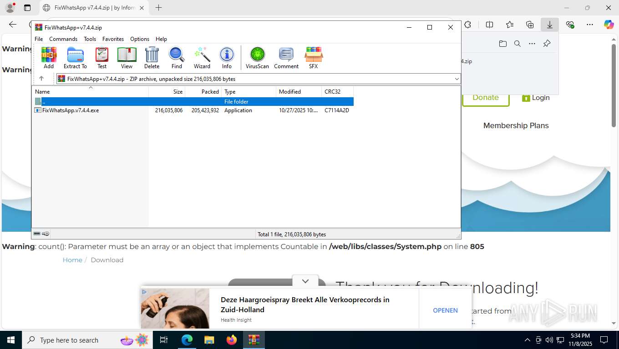The width and height of the screenshot is (619, 349).
Task: Click the hair spray ad thumbnail
Action: (x=175, y=308)
